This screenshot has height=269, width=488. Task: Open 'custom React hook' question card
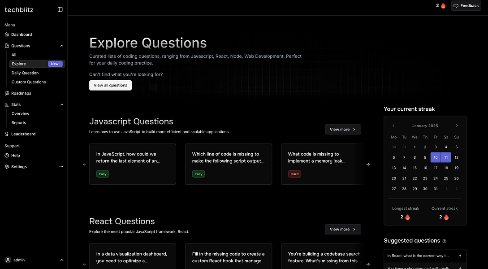tap(229, 256)
